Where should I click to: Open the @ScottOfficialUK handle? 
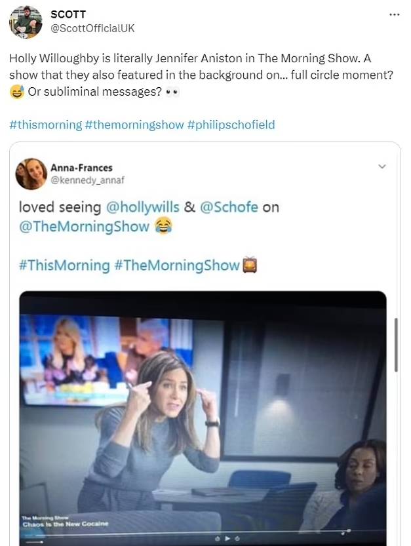[93, 28]
